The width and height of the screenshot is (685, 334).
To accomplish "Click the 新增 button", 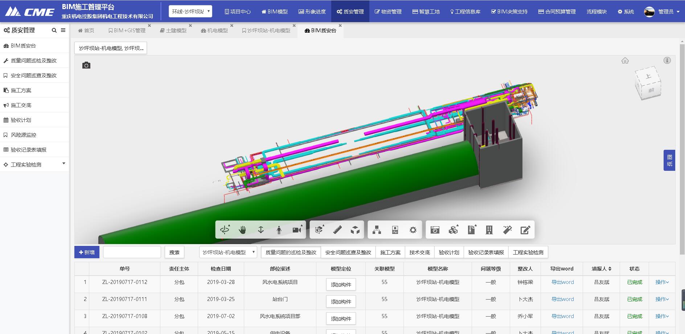I will [87, 252].
